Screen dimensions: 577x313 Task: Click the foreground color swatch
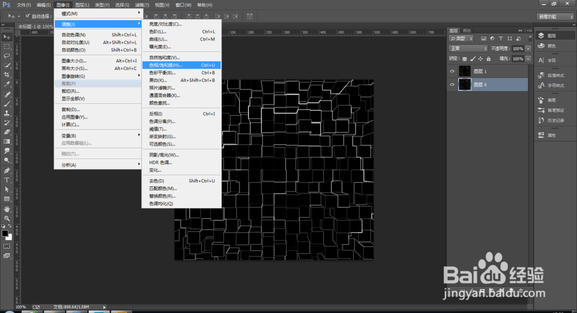pyautogui.click(x=5, y=233)
